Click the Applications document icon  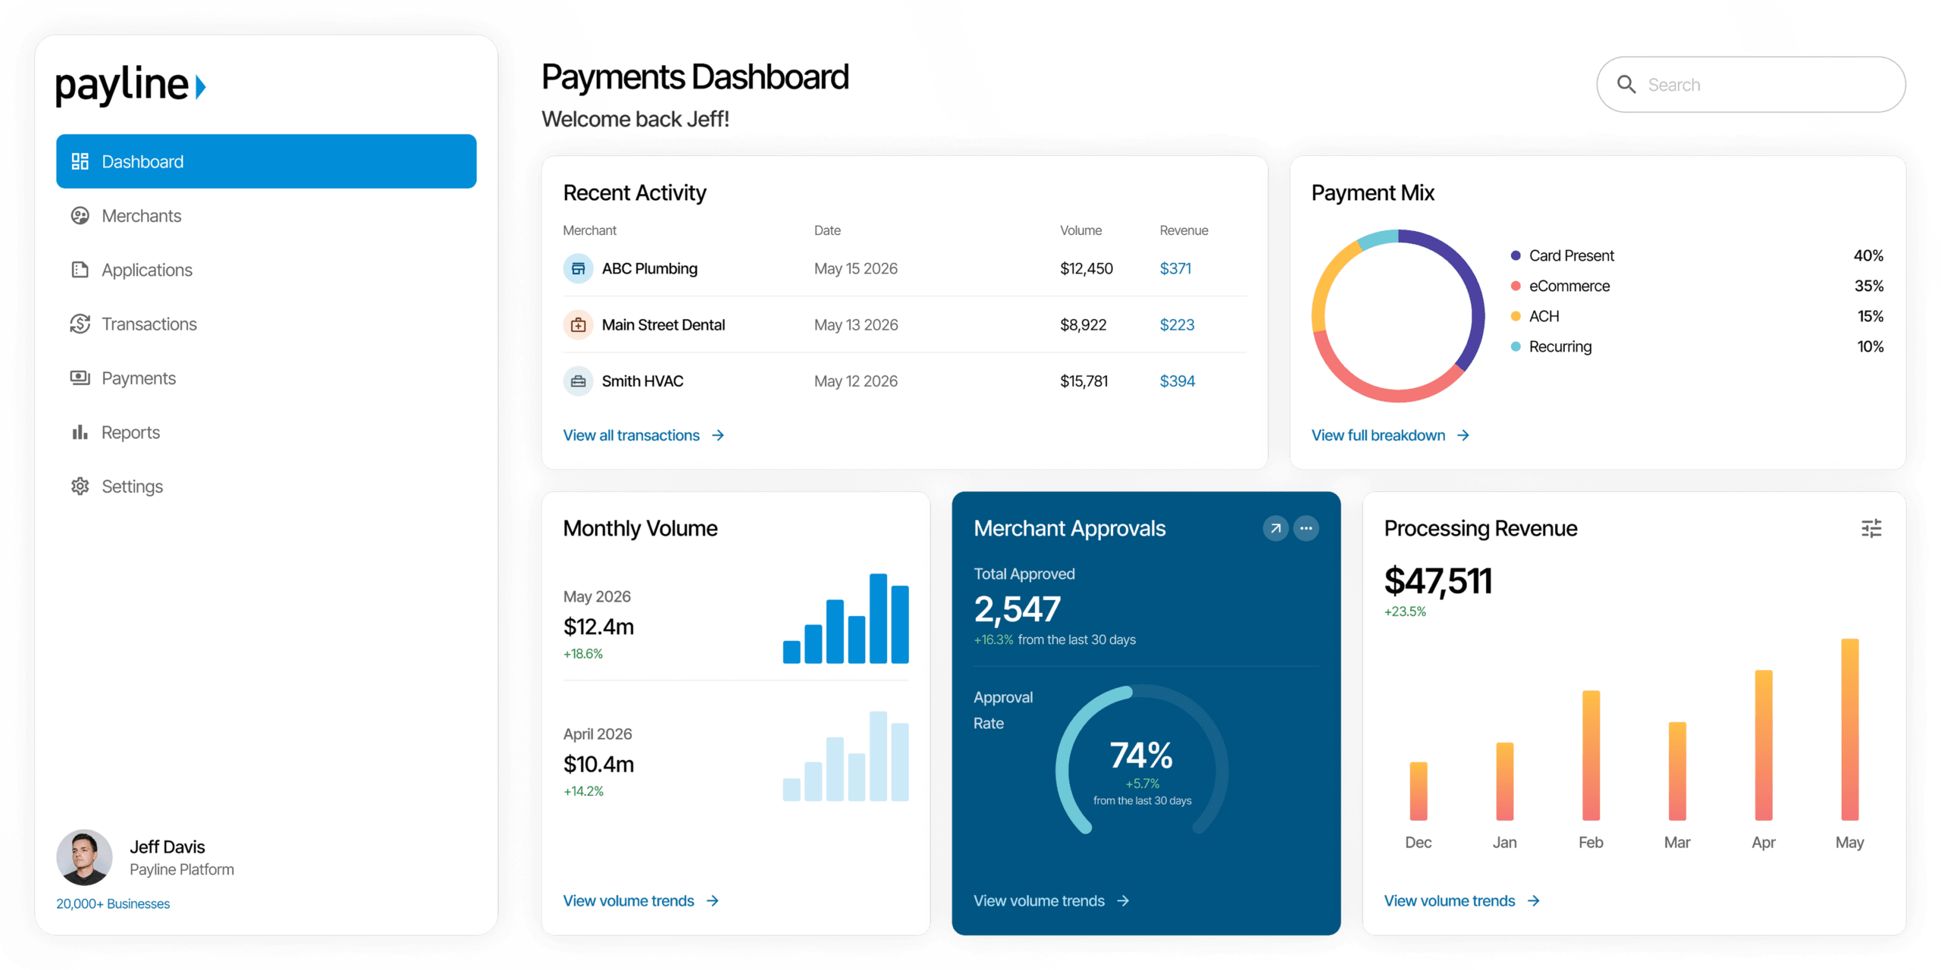[x=80, y=270]
